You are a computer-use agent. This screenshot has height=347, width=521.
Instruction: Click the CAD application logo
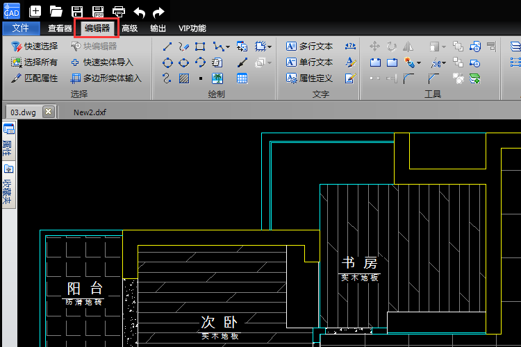(x=12, y=11)
